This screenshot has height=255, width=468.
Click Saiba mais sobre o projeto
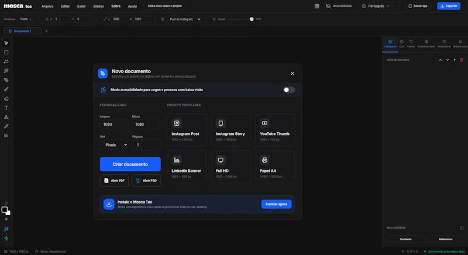(165, 6)
